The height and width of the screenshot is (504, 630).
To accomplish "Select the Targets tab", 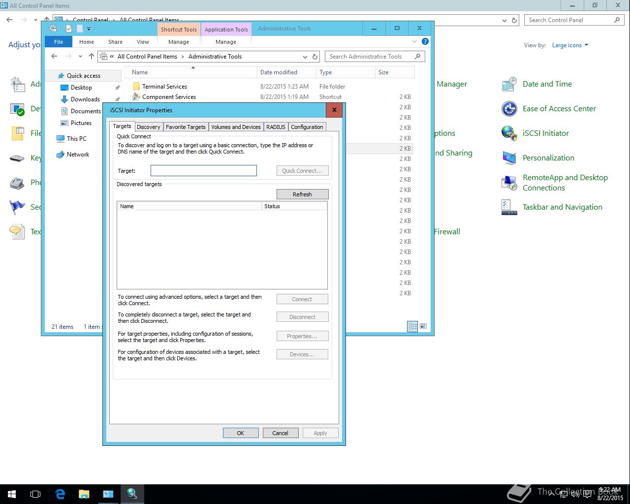I will (x=122, y=126).
